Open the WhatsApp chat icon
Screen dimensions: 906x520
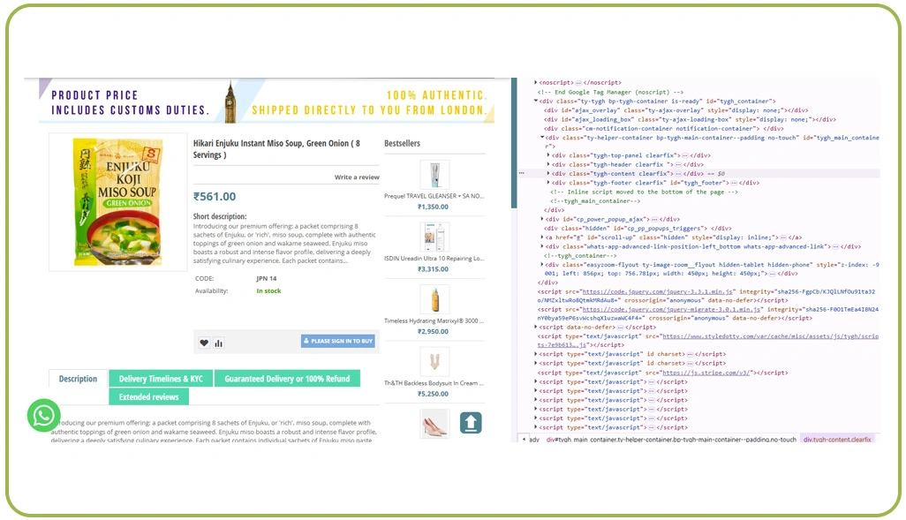point(42,415)
